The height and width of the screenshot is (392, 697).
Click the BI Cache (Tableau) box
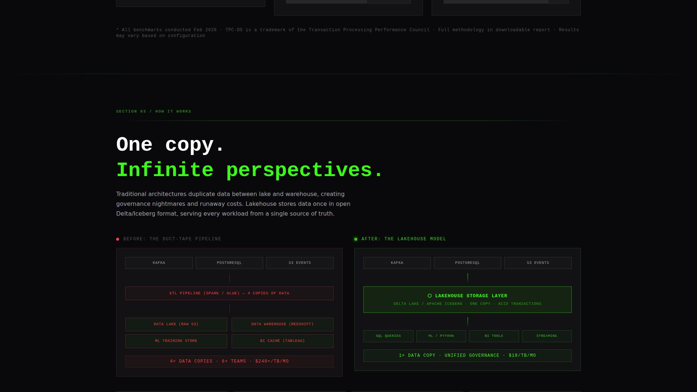(x=282, y=341)
